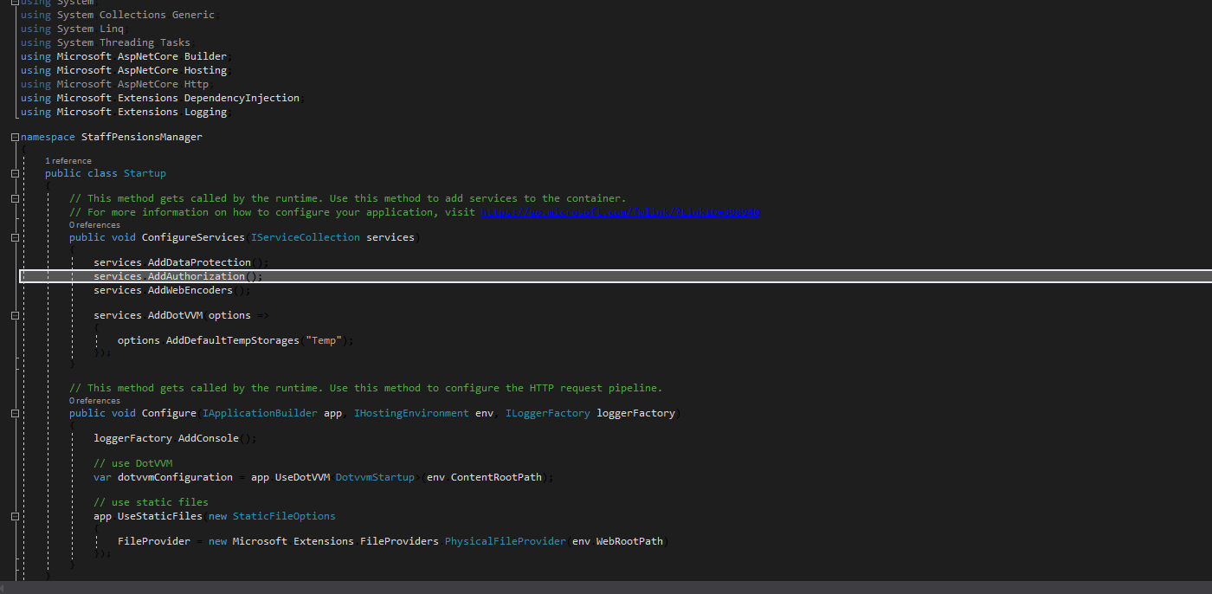Collapse the Configure method body

15,413
